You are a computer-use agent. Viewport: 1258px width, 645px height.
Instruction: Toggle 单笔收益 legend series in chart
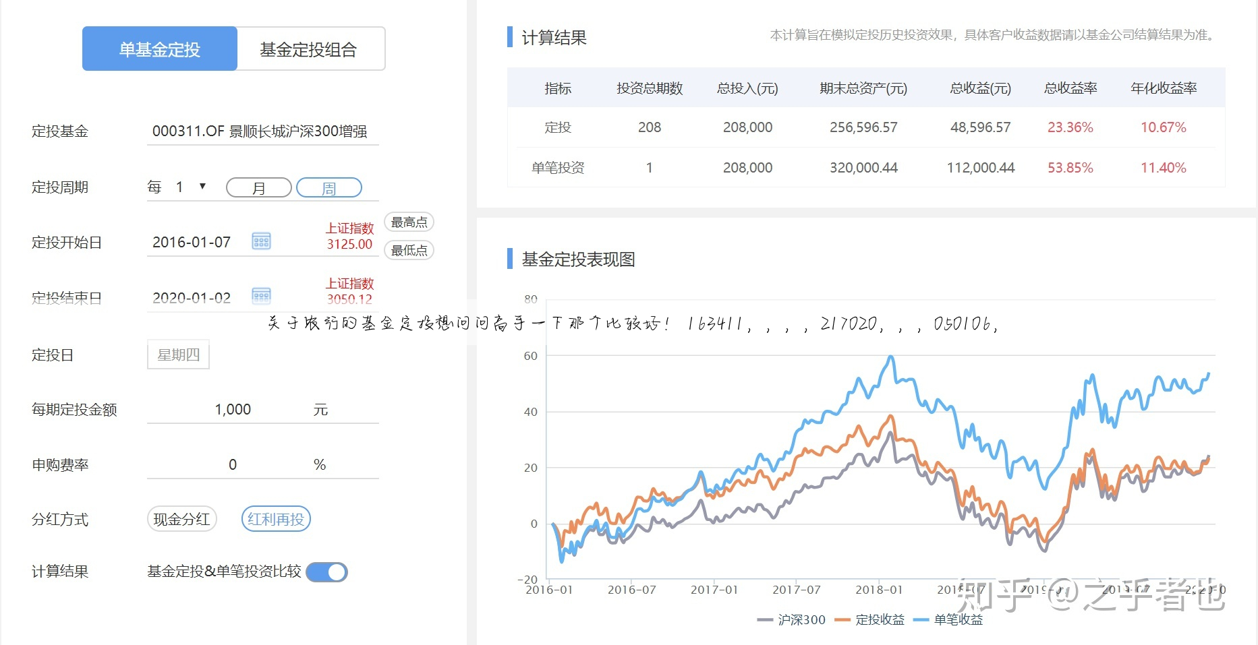(x=948, y=619)
